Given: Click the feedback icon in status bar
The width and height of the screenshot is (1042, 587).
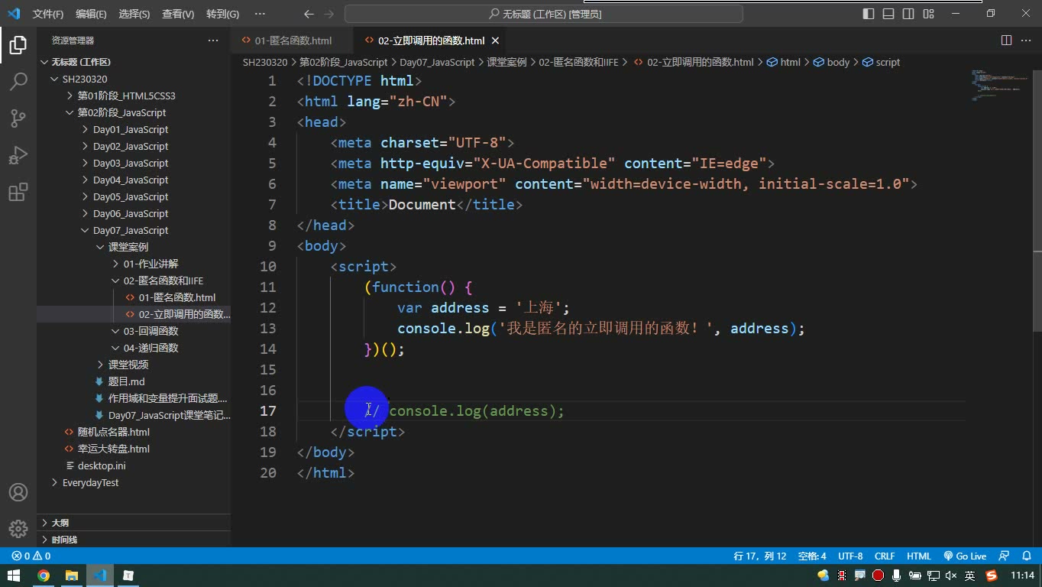Looking at the screenshot, I should 1005,556.
